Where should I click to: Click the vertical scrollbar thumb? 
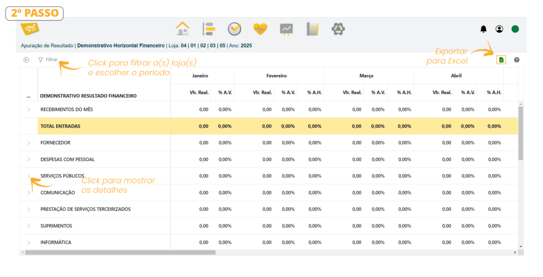pos(521,133)
